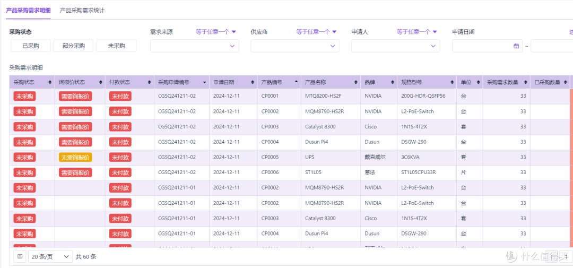Expand the 申请人 select box

click(395, 46)
